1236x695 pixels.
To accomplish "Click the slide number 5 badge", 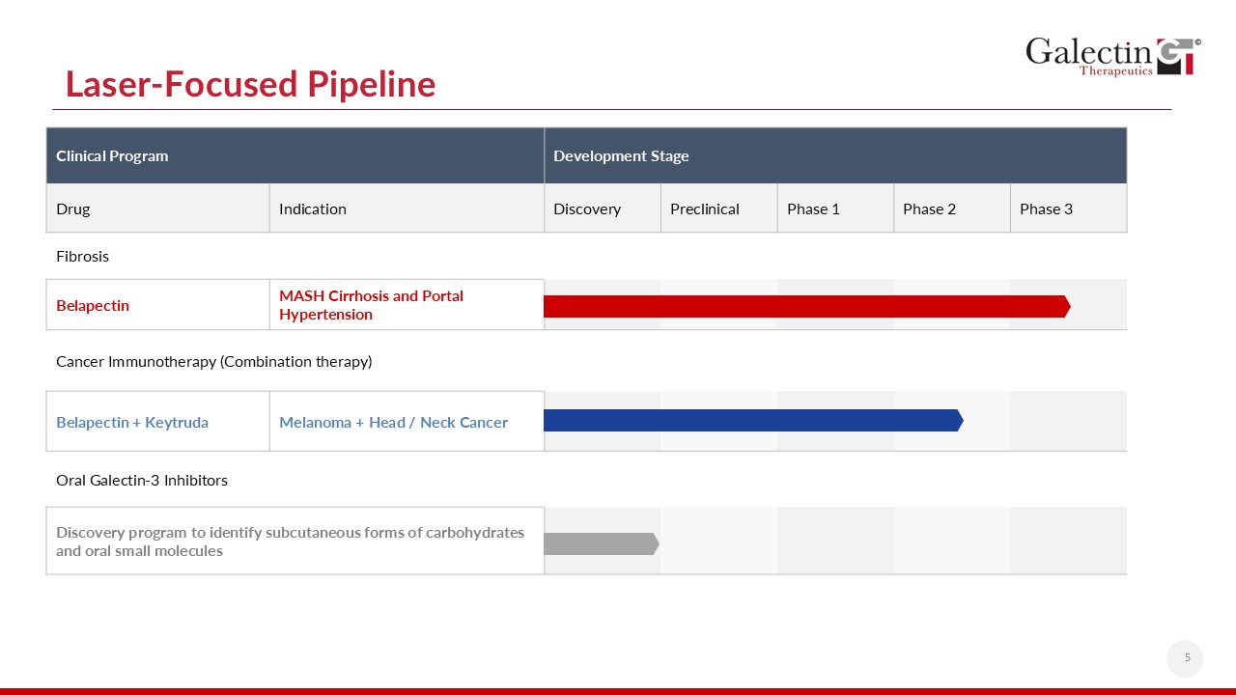I will [1187, 658].
